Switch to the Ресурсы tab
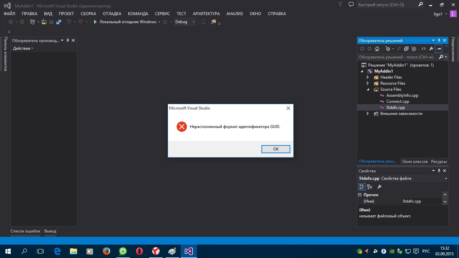Viewport: 459px width, 258px height. [x=439, y=162]
